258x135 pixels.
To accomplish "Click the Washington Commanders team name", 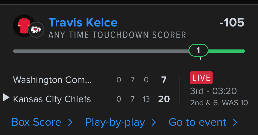I will coord(52,80).
